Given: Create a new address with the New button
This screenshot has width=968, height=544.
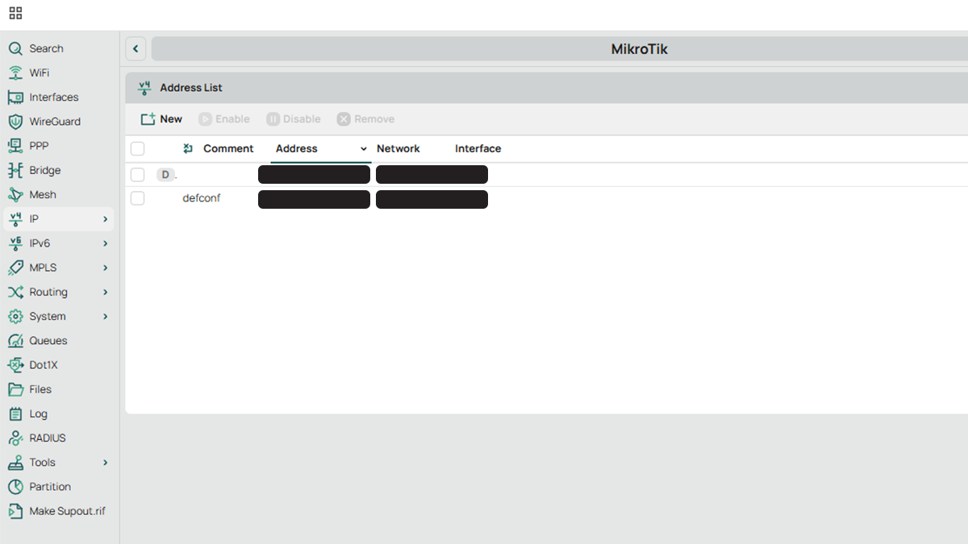Looking at the screenshot, I should [161, 118].
